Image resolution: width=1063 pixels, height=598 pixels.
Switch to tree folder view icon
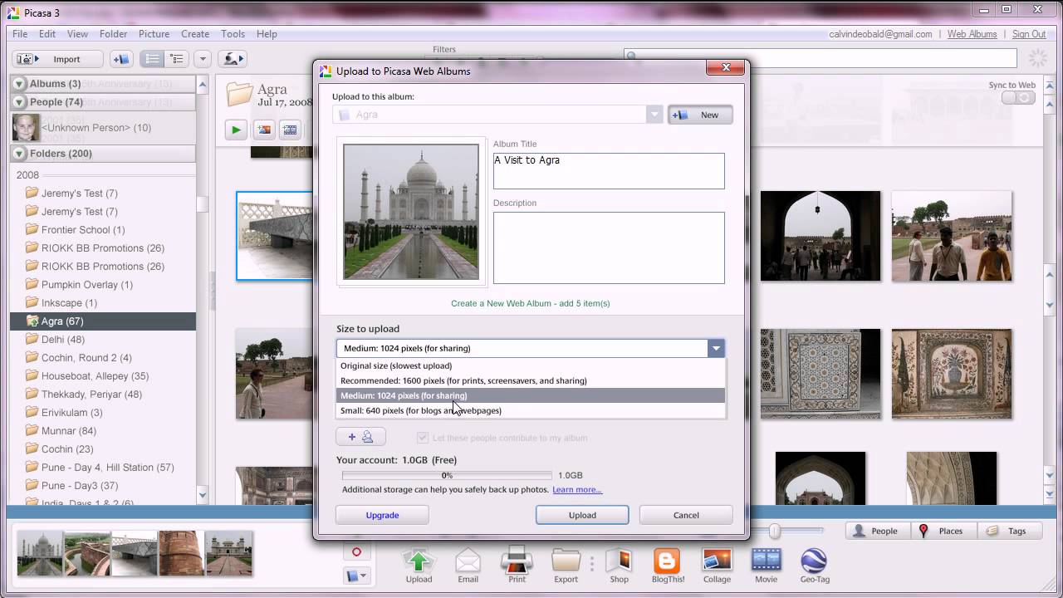[176, 59]
